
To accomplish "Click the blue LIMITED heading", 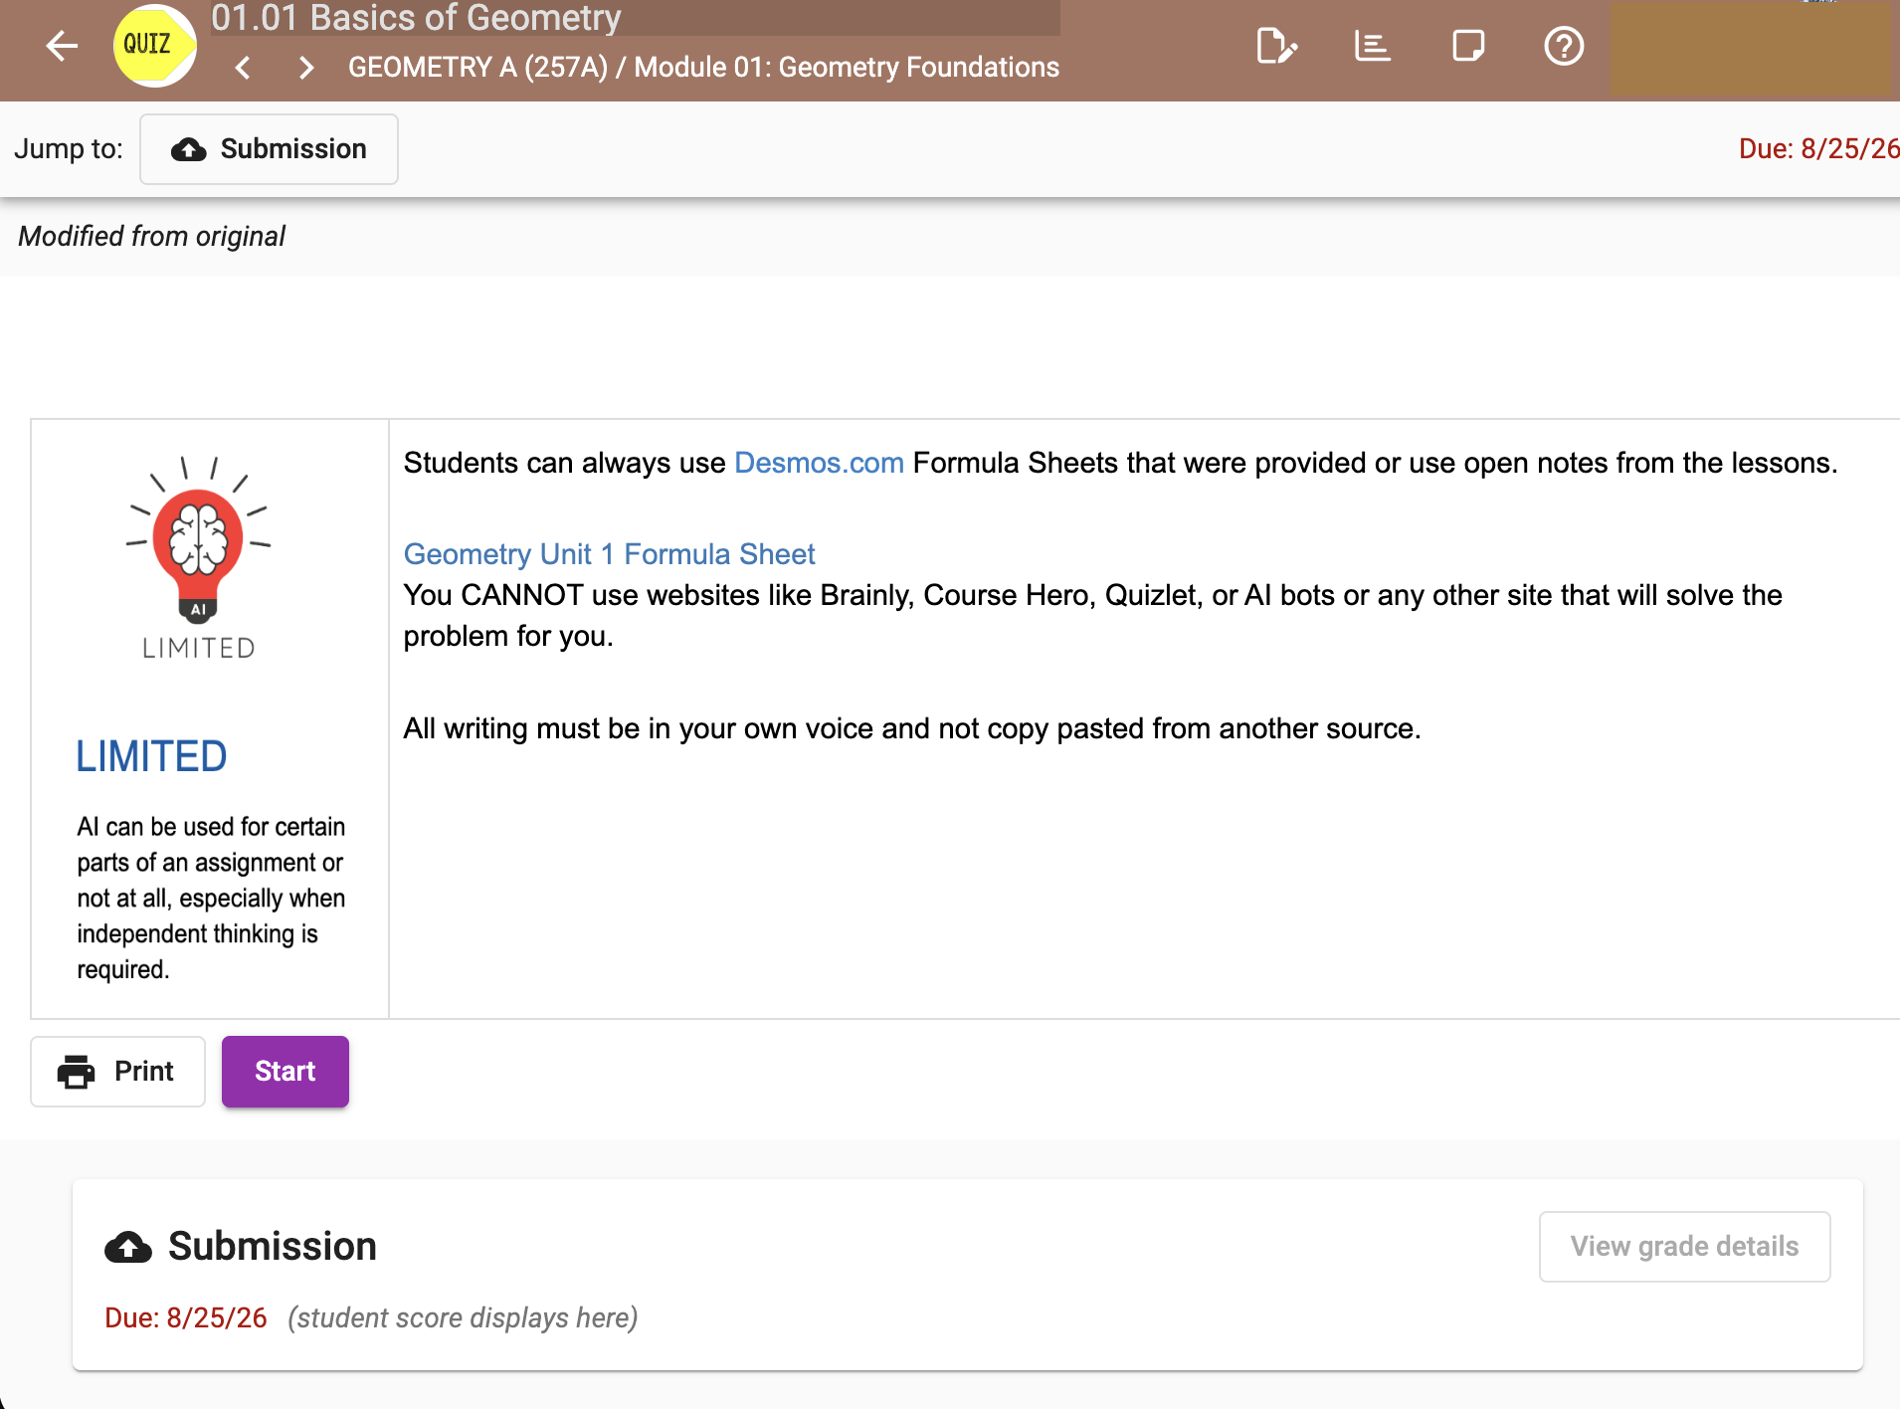I will [x=151, y=757].
